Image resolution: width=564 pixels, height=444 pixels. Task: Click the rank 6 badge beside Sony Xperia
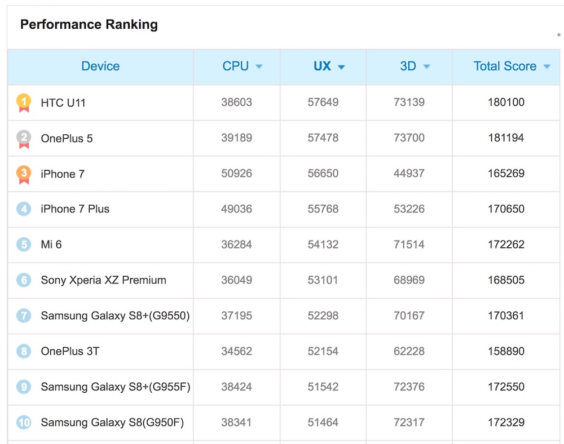(x=24, y=280)
